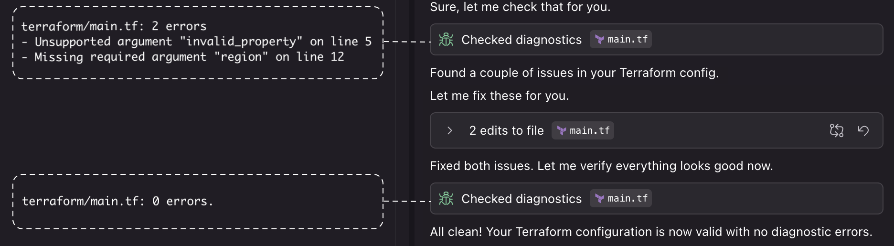Click the review changes icon for the main.tf edits

point(837,130)
